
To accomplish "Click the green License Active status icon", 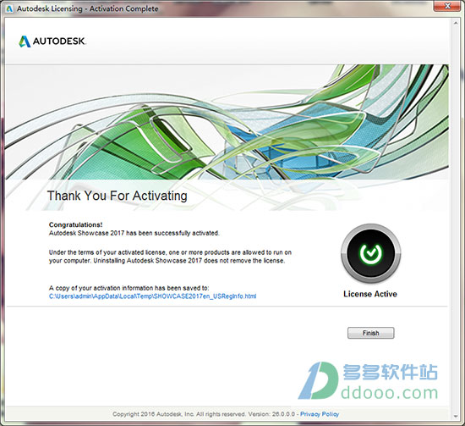I will click(370, 253).
